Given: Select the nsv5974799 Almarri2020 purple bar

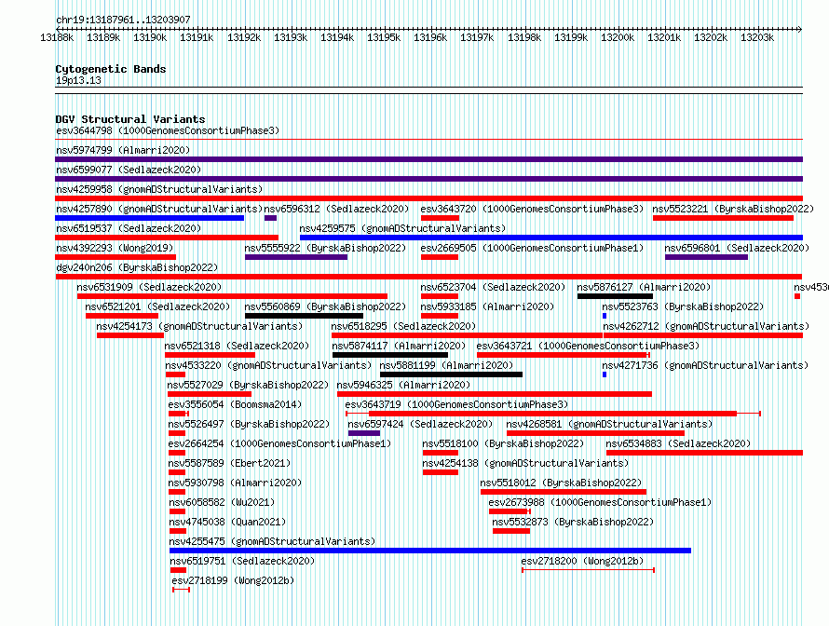Looking at the screenshot, I should click(x=428, y=159).
